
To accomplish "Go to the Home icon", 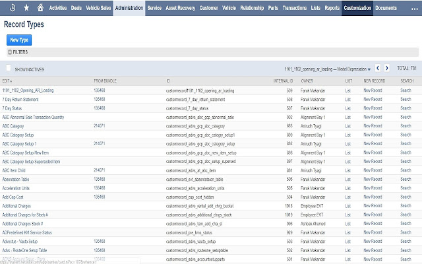I will [40, 7].
